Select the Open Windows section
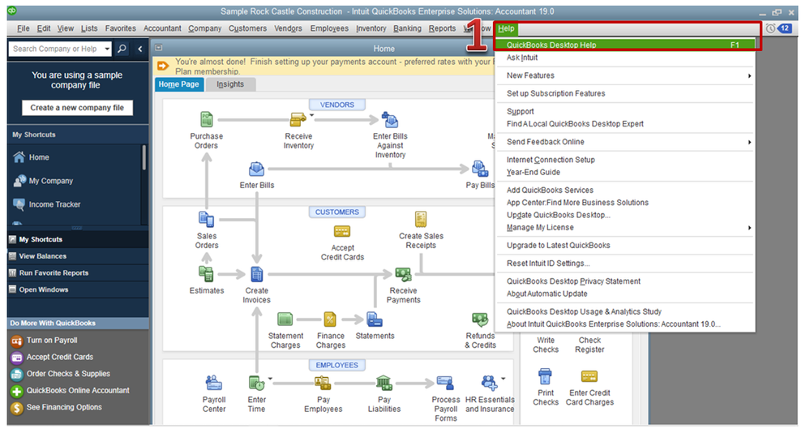The image size is (810, 433). (78, 289)
